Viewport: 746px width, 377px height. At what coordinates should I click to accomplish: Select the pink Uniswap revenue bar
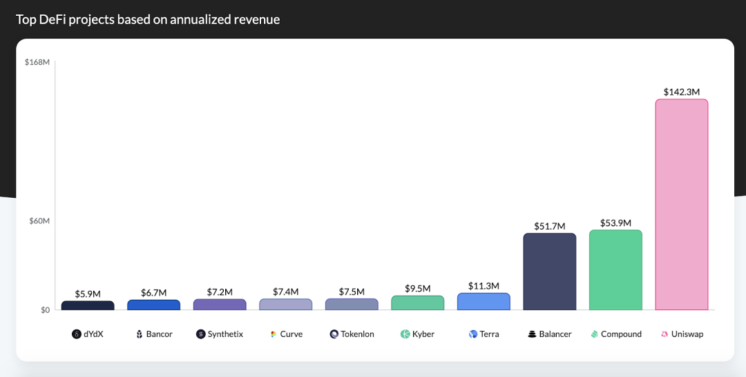click(681, 205)
